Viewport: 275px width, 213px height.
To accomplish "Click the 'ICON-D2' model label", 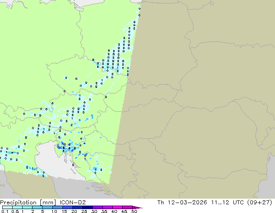I will (x=72, y=203).
